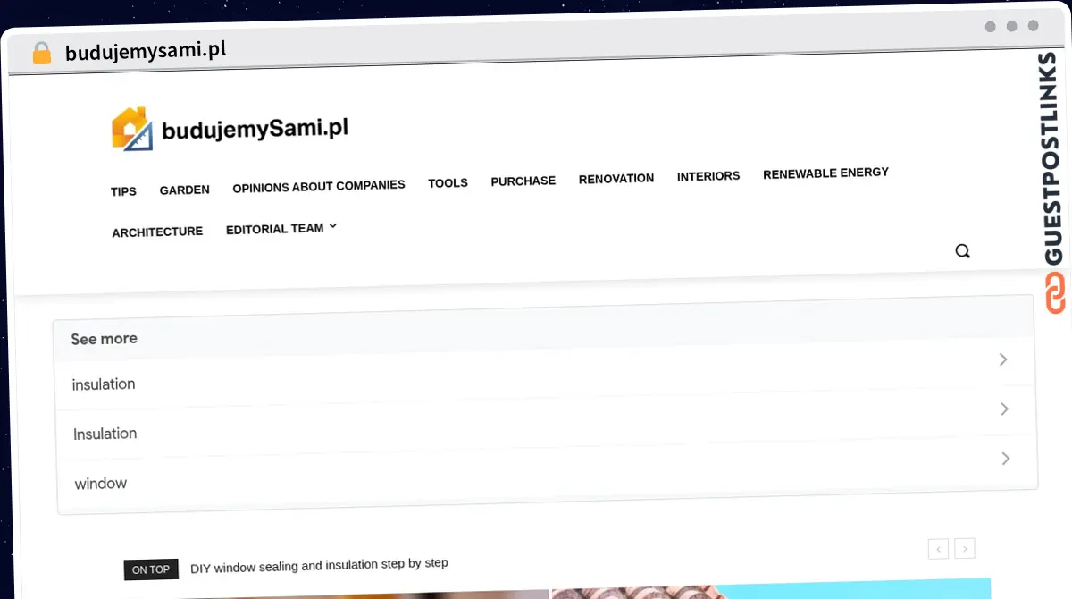The image size is (1072, 599).
Task: Click the ON TOP label badge
Action: 151,569
